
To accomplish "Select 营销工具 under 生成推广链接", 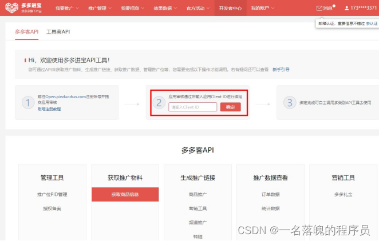I will click(198, 208).
